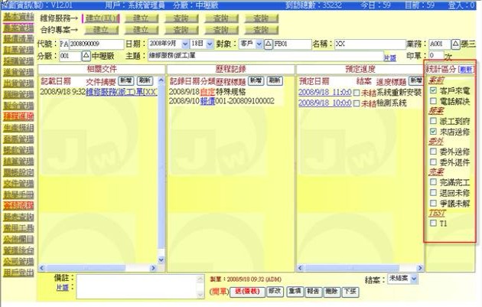
Task: Click the triangle icon beside 分類 001
Action: tap(86, 56)
